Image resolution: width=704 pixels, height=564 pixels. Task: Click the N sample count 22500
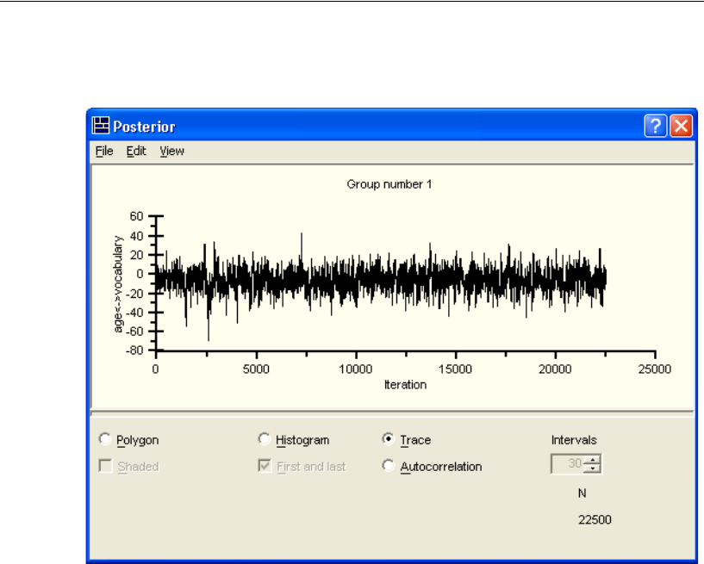(x=595, y=520)
